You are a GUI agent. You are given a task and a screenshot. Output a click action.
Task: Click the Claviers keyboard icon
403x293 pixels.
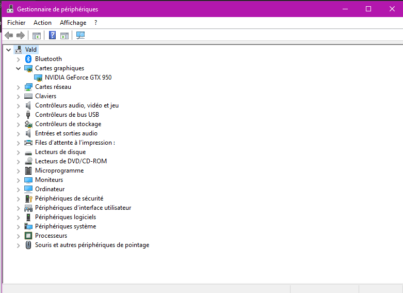pyautogui.click(x=28, y=96)
